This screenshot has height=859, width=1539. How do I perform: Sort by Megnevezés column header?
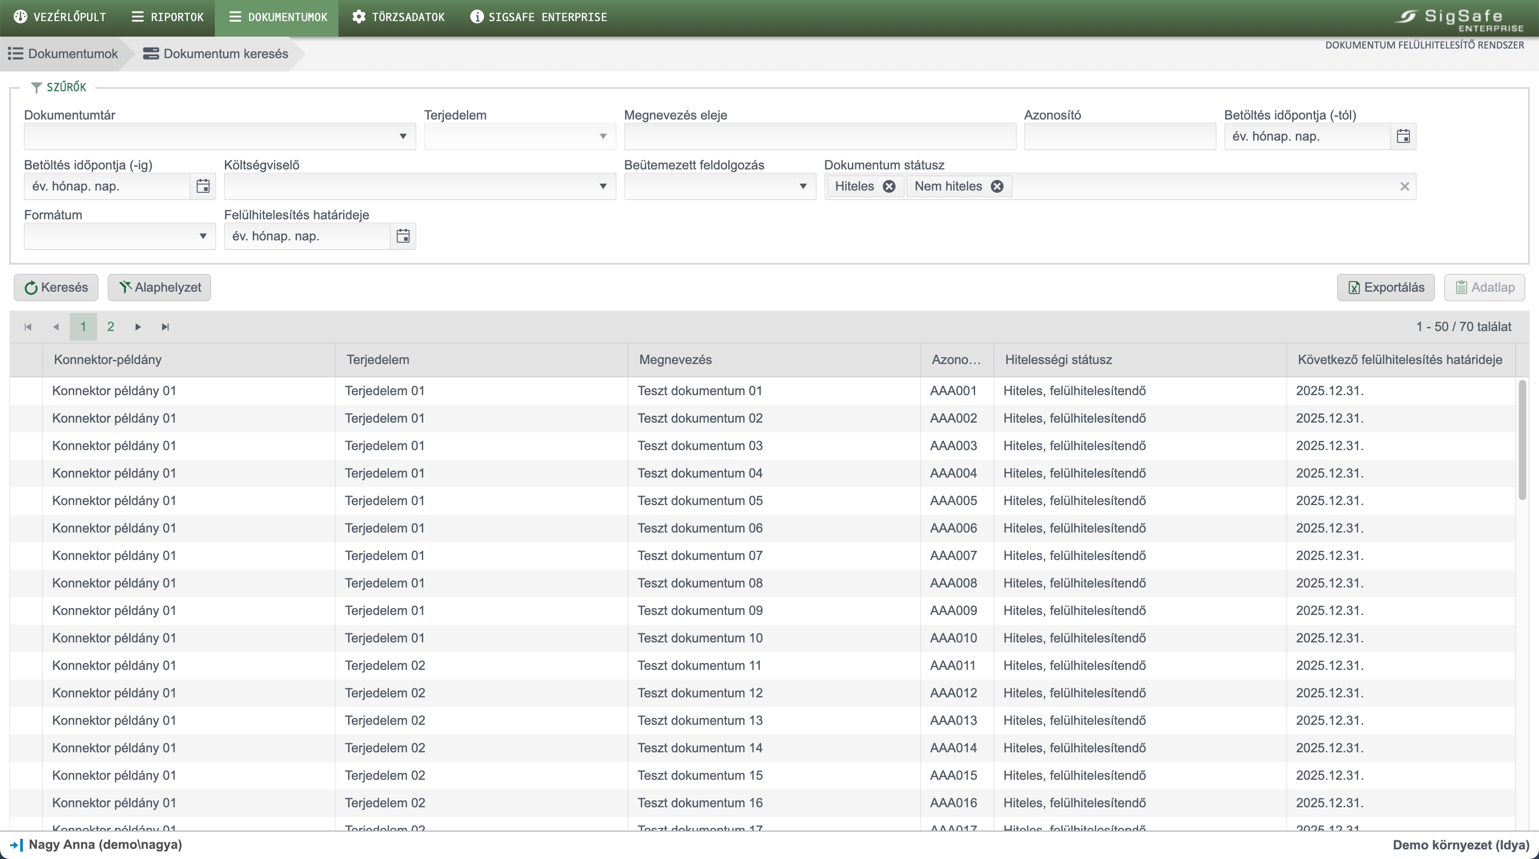[x=774, y=359]
